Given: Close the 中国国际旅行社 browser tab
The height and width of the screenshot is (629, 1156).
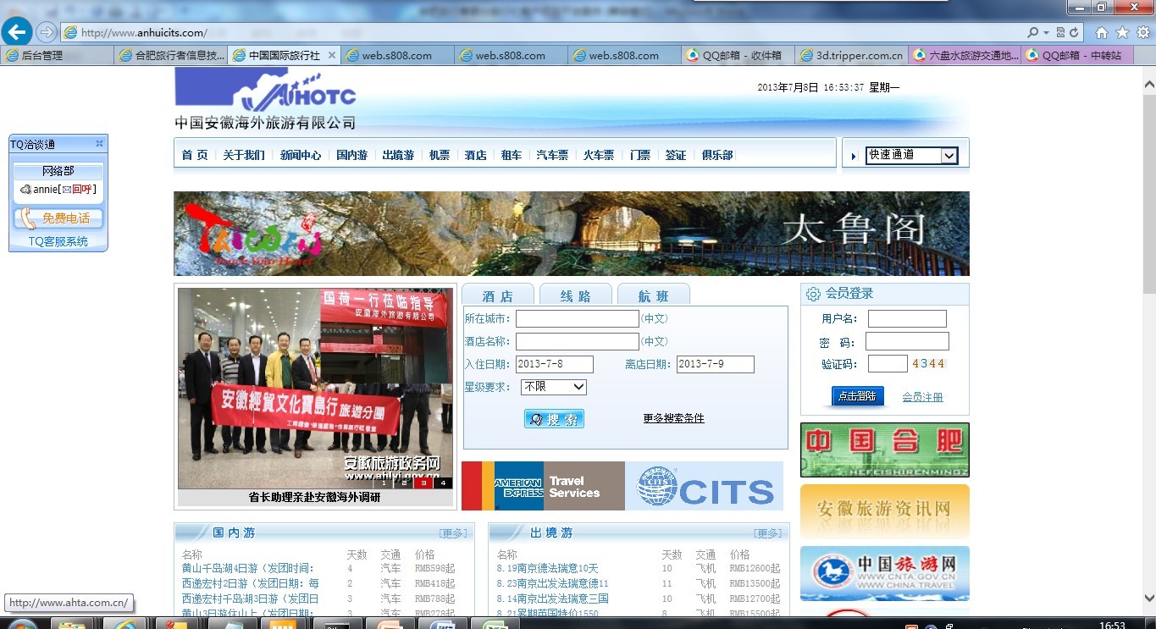Looking at the screenshot, I should pyautogui.click(x=332, y=55).
